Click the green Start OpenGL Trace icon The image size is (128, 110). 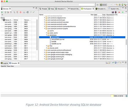(34, 12)
